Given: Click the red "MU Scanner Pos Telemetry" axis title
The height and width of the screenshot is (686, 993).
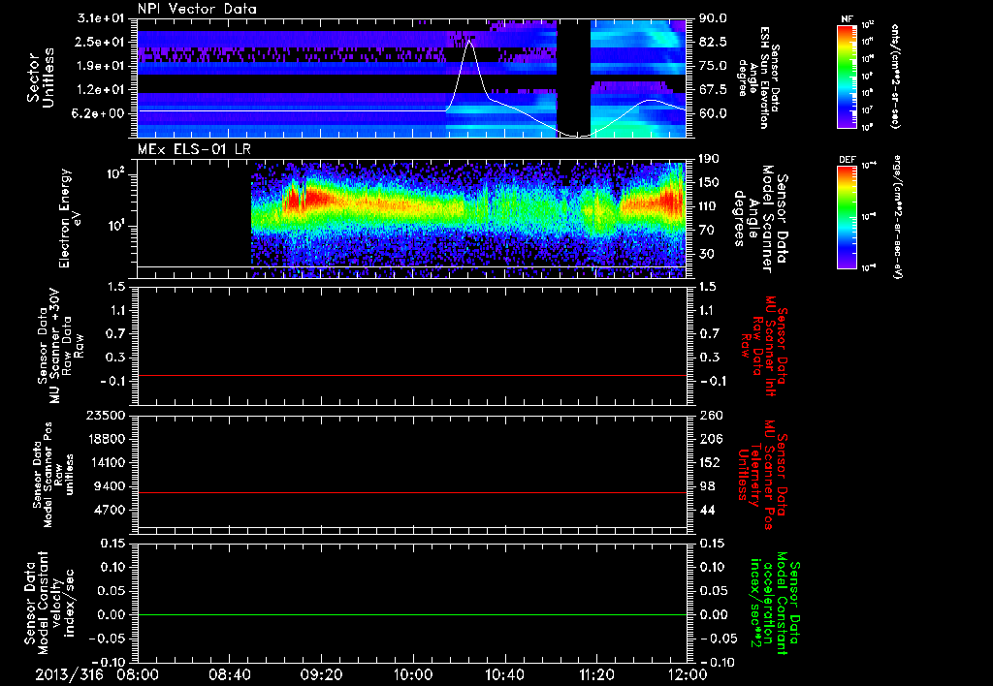Looking at the screenshot, I should click(x=762, y=475).
